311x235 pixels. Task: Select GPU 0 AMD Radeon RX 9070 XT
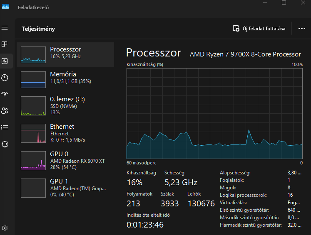65,160
